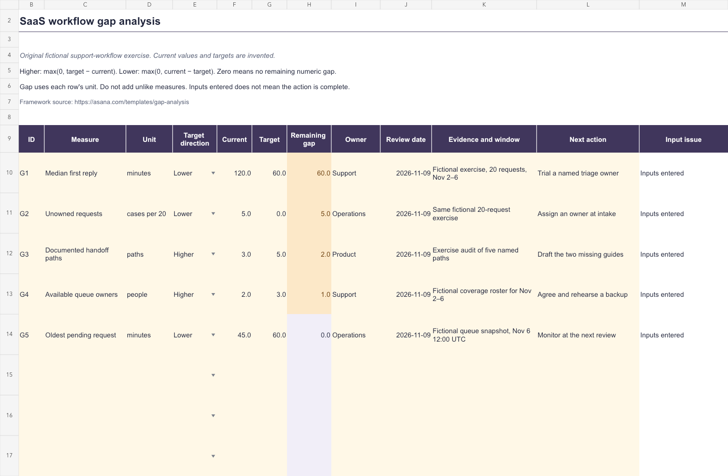Open the empty dropdown arrow in row 15
The width and height of the screenshot is (728, 476).
213,375
